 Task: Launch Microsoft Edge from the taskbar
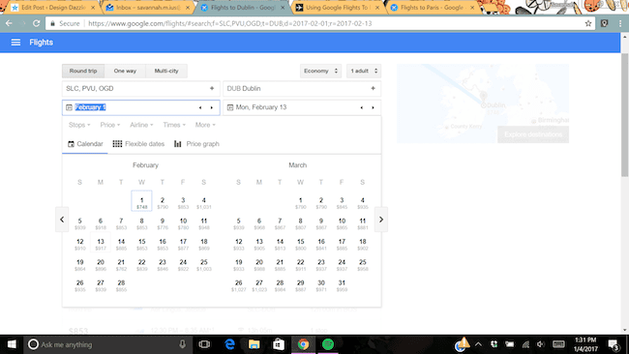click(229, 344)
